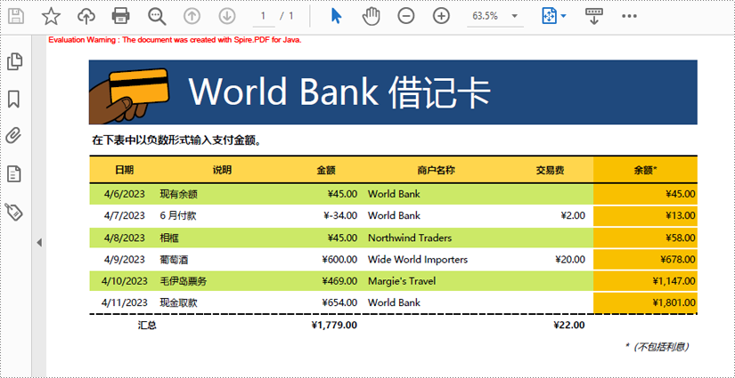
Task: Click the credit card illustration
Action: 129,96
